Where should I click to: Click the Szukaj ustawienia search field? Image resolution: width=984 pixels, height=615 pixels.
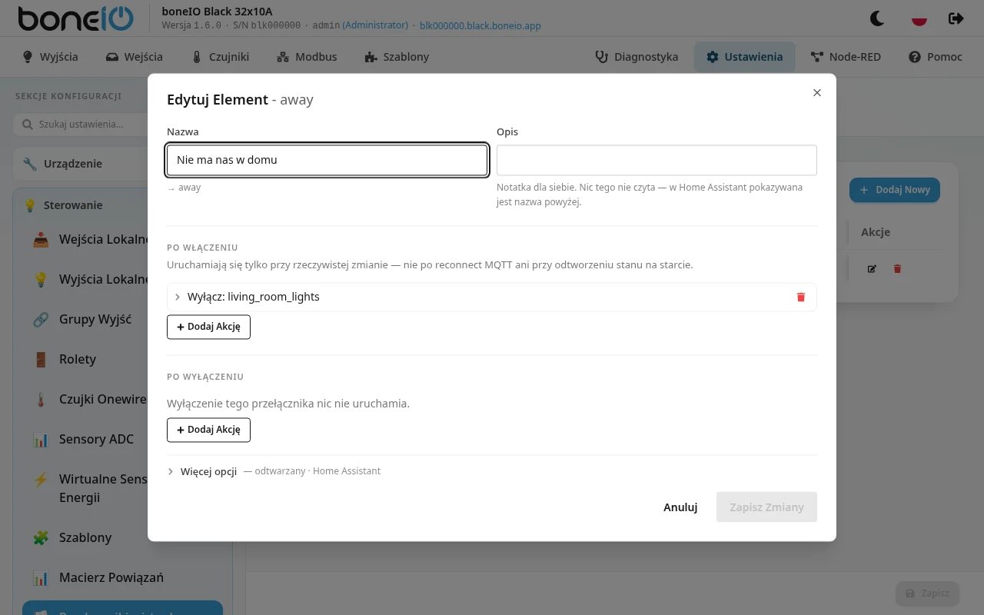tap(81, 125)
